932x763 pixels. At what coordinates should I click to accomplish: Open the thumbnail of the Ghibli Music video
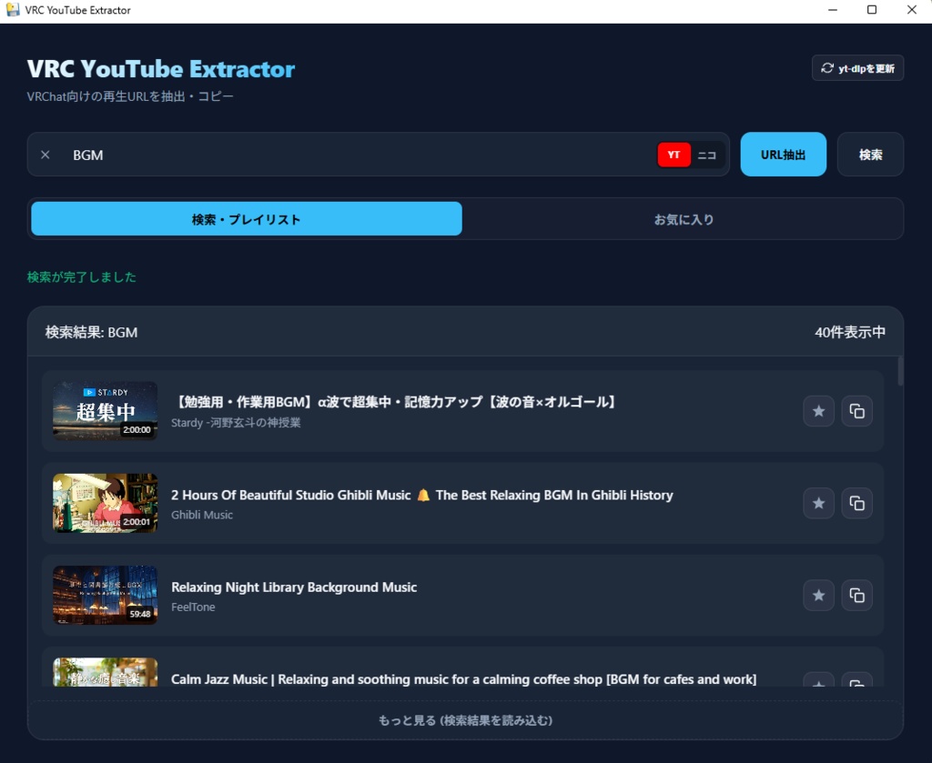click(x=105, y=503)
